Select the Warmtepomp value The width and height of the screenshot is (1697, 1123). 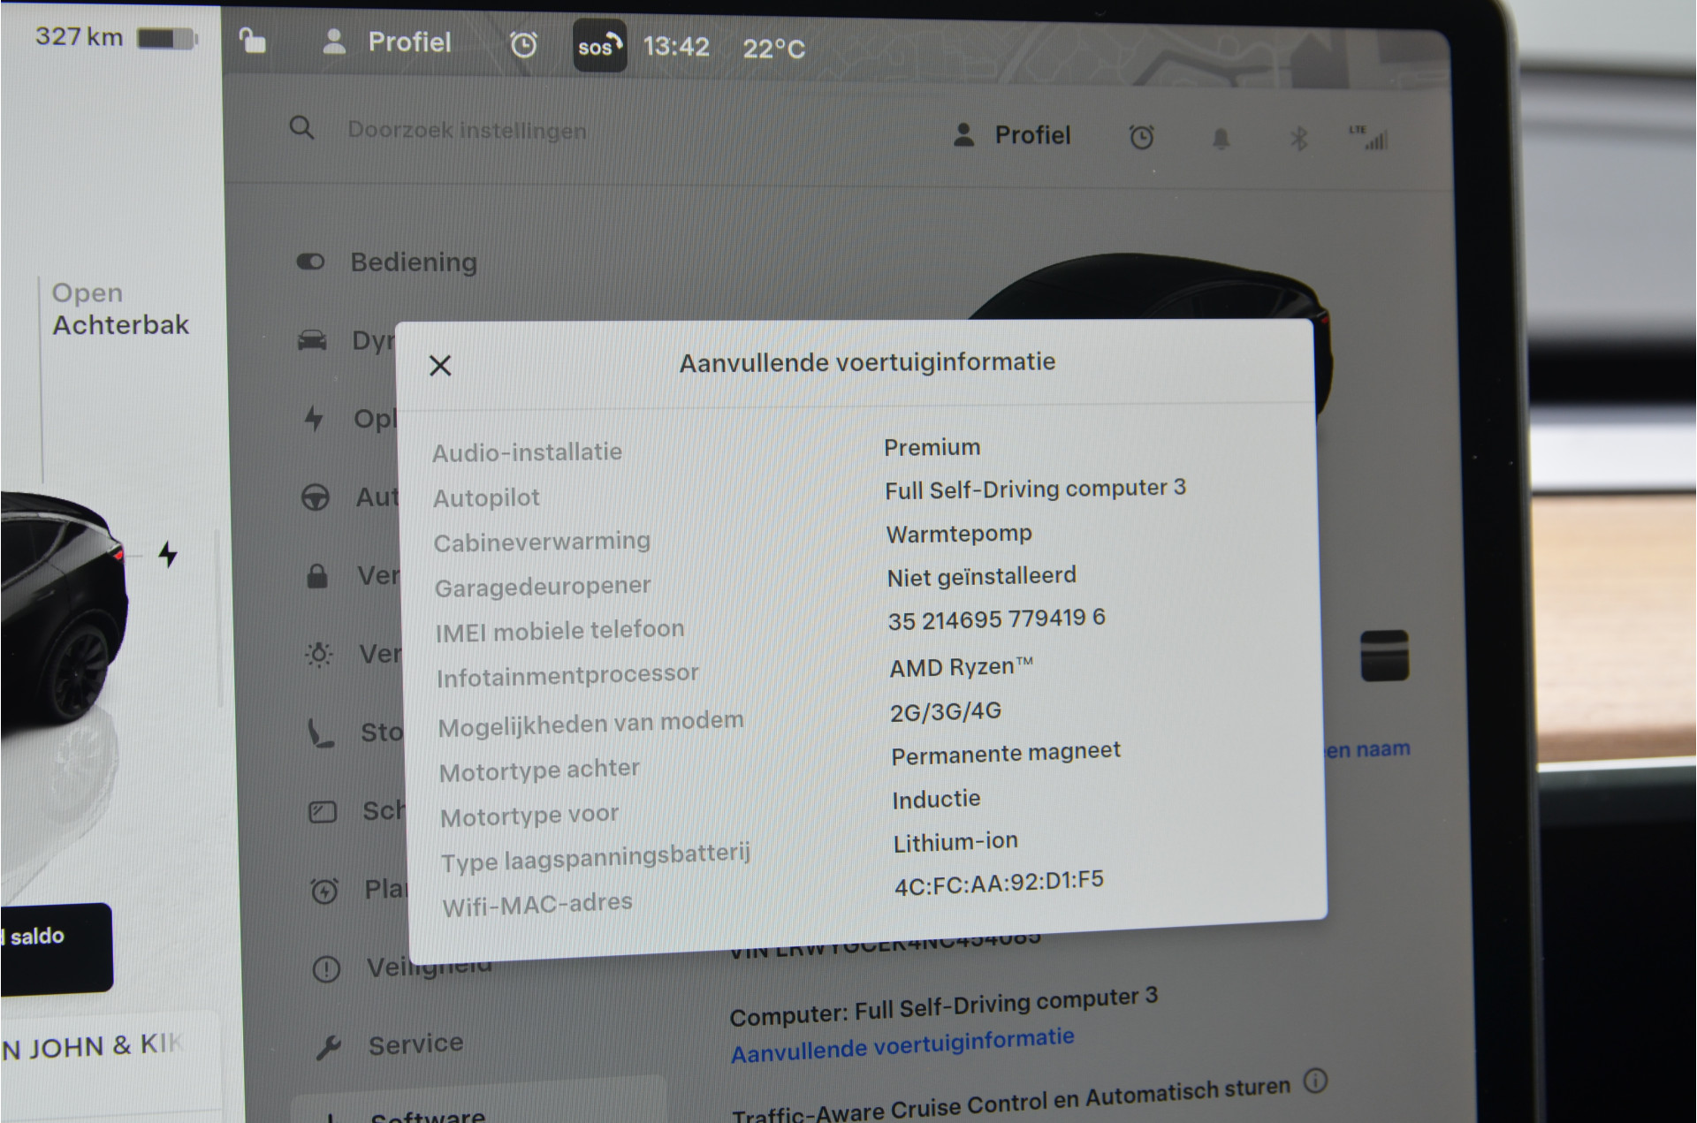[x=959, y=534]
